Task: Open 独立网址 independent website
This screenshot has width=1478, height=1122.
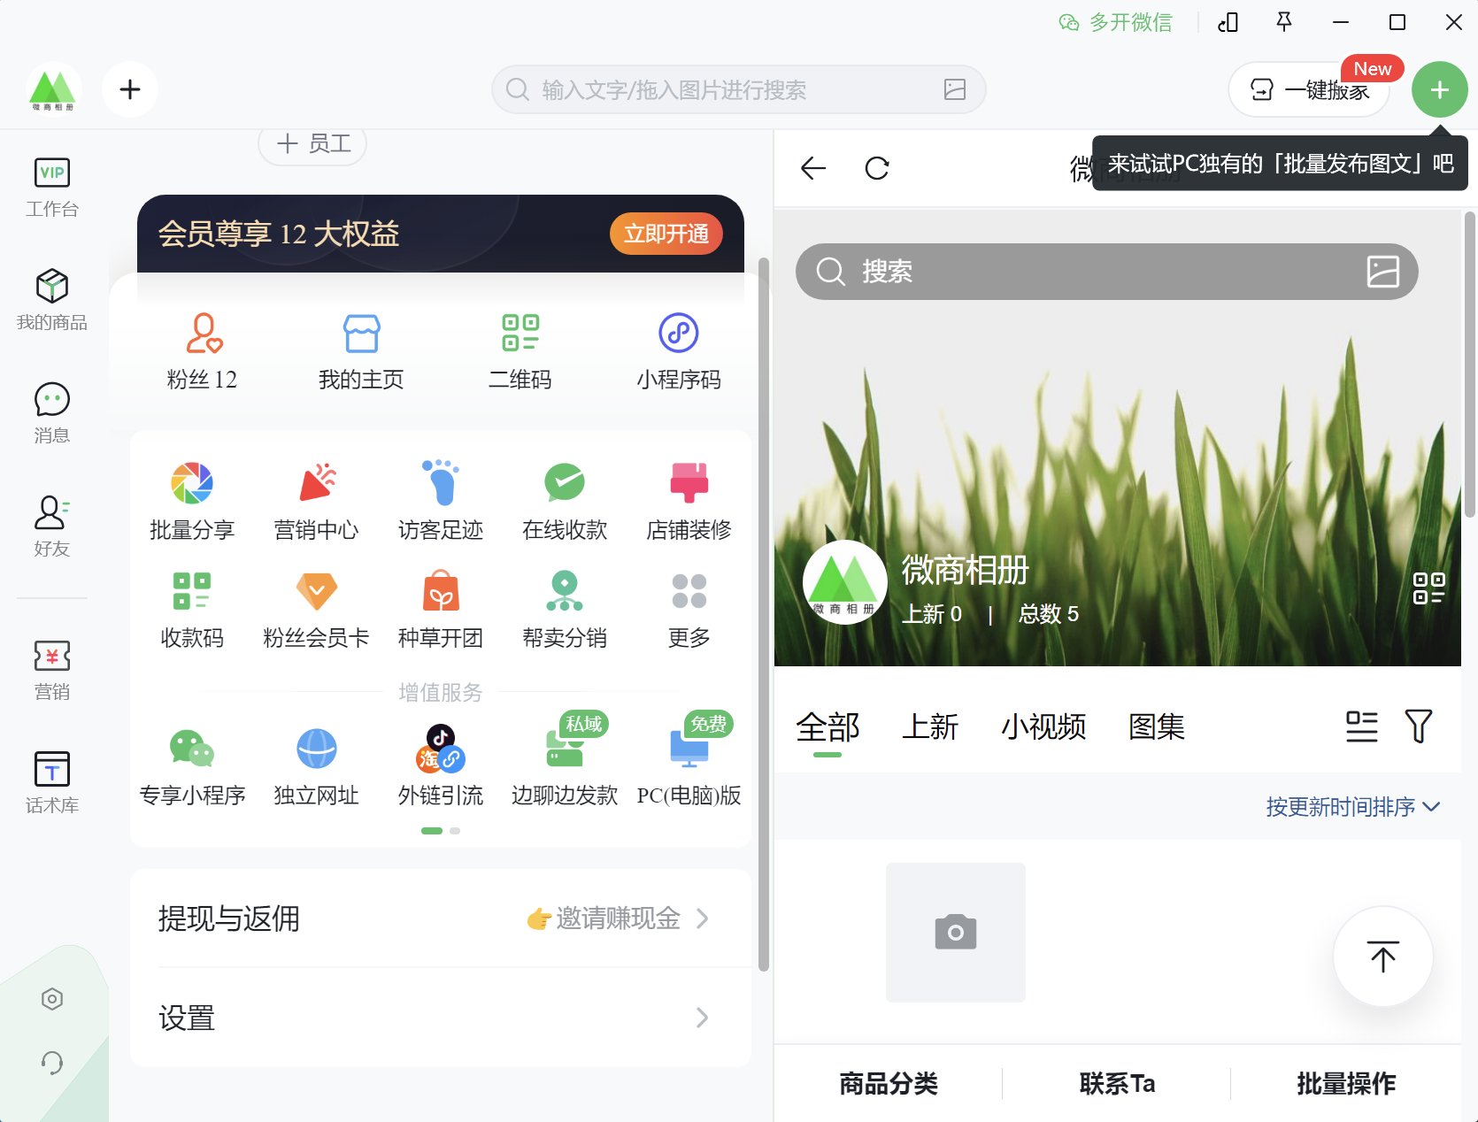Action: pos(316,768)
